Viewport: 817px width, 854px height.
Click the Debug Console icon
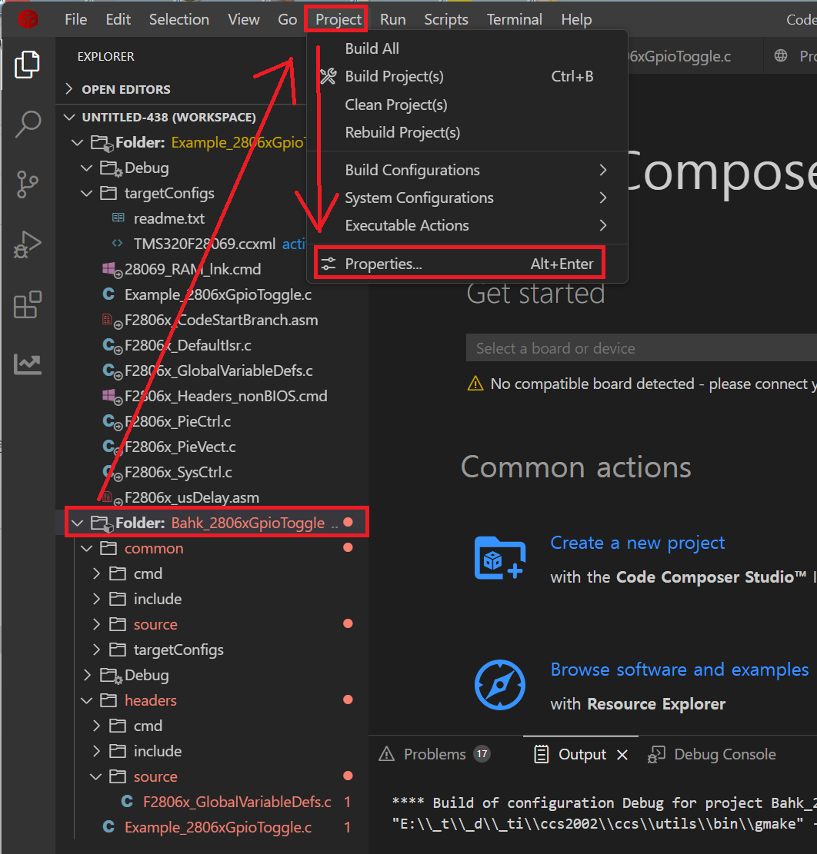coord(656,754)
